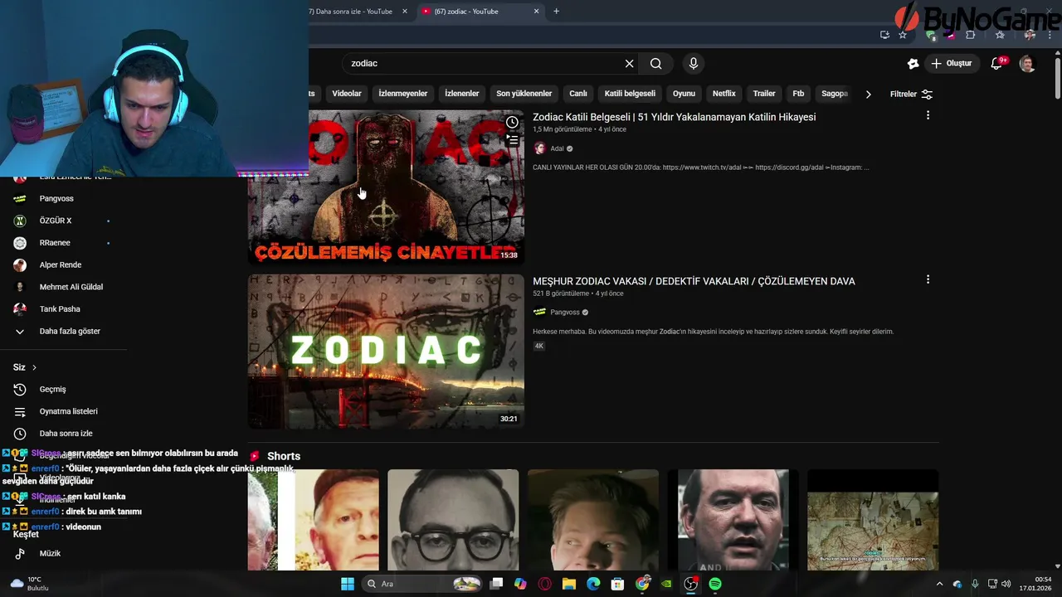Open a new browser tab
Viewport: 1062px width, 597px height.
[556, 11]
